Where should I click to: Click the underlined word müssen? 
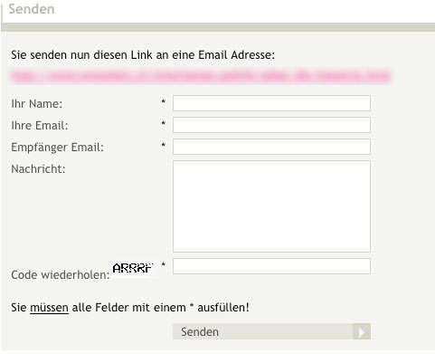tap(49, 308)
